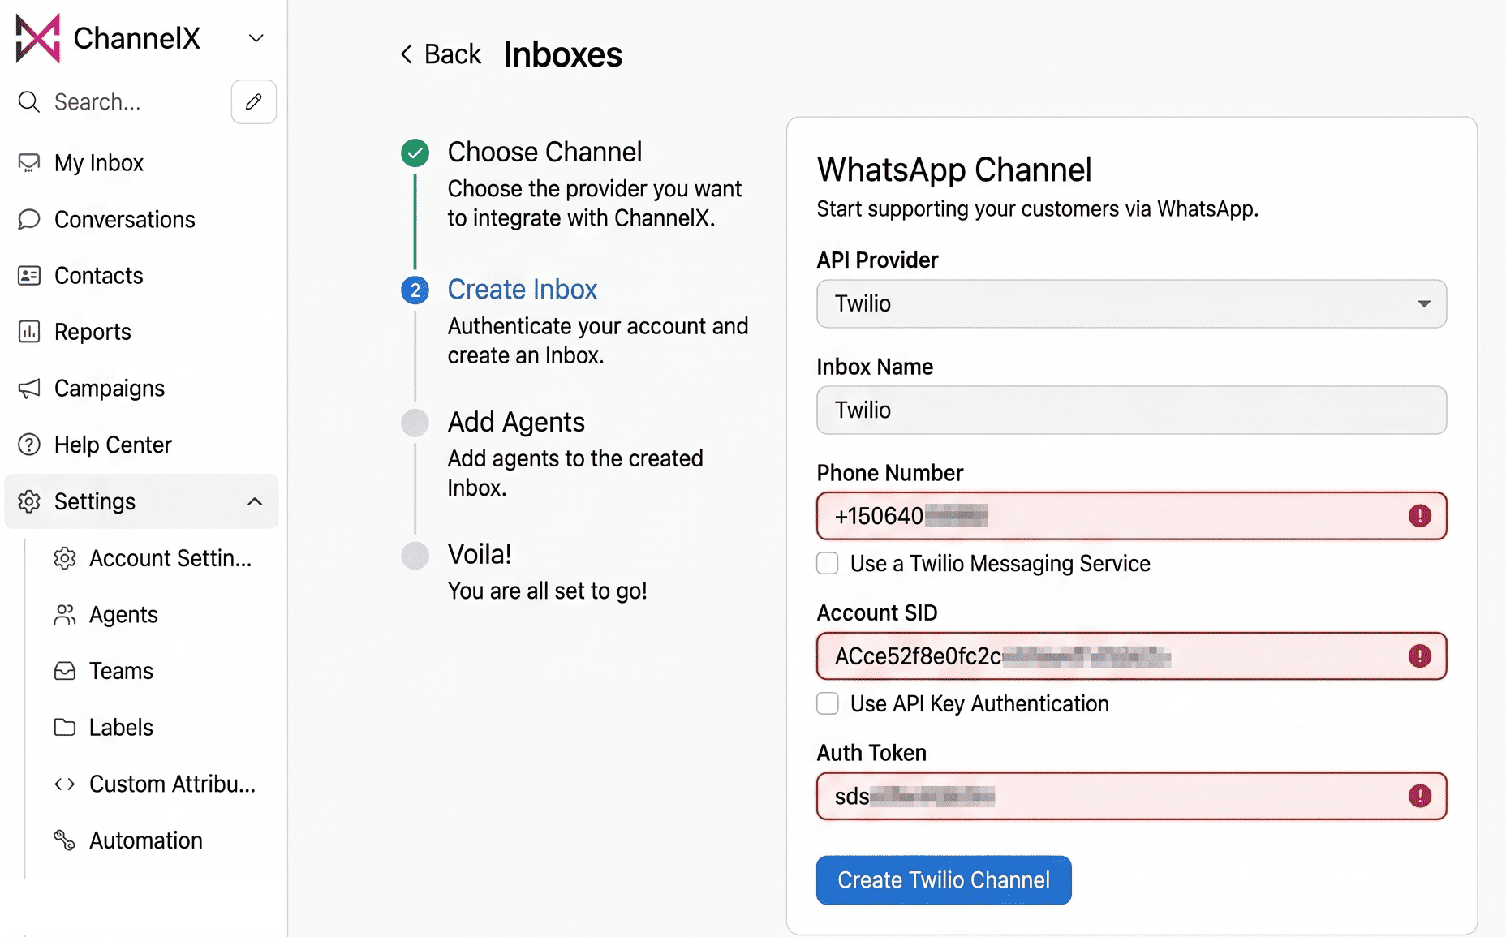Focus the Phone Number field
Screen dimensions: 1506x937
click(1131, 516)
